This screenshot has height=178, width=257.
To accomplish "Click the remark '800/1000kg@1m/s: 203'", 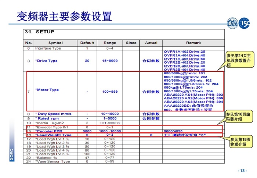I will 185,77.
